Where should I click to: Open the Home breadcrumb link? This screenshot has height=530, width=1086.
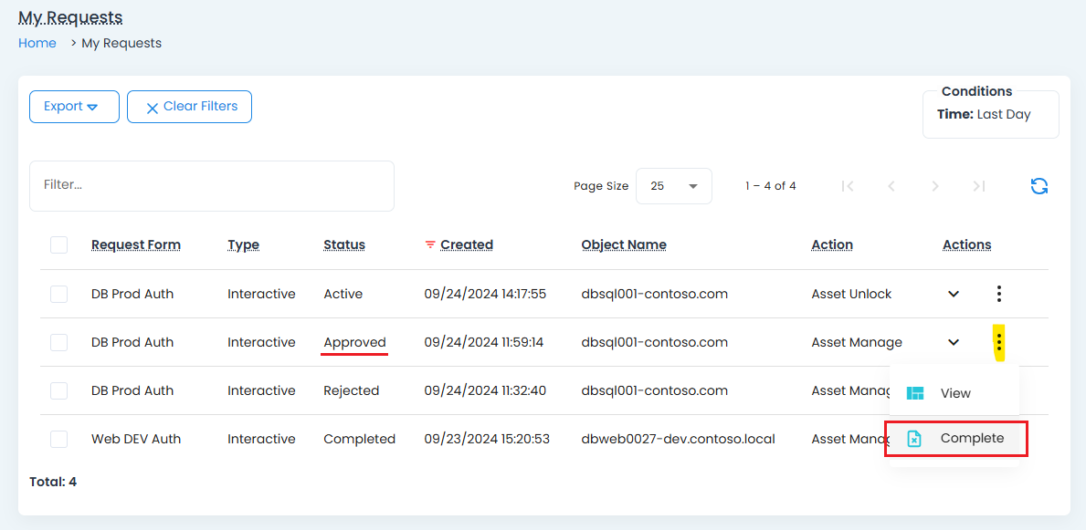(37, 43)
